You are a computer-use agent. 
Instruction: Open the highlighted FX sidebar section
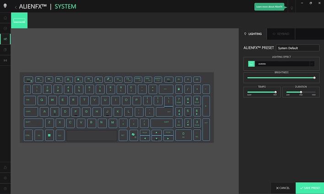tap(5, 39)
